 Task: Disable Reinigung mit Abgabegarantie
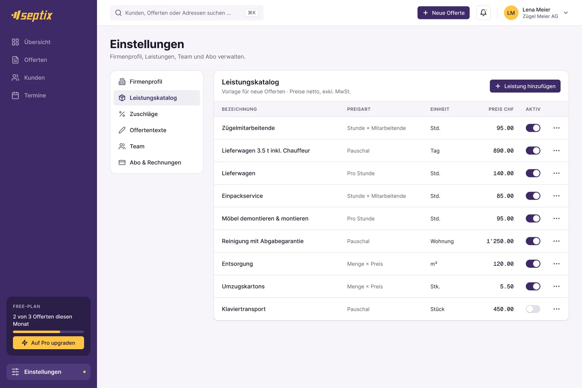pyautogui.click(x=533, y=241)
